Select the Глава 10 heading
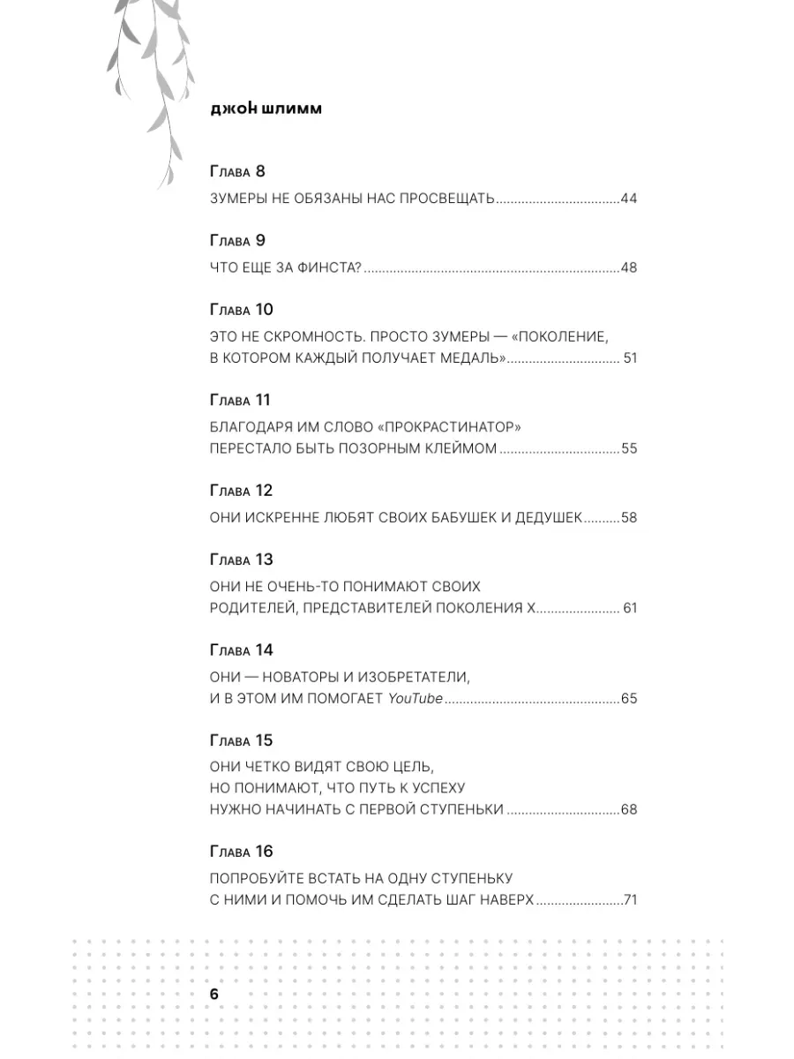This screenshot has height=1059, width=794. [x=242, y=310]
